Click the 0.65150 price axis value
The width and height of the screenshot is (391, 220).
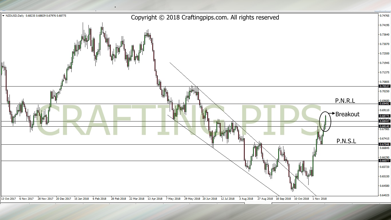385,176
